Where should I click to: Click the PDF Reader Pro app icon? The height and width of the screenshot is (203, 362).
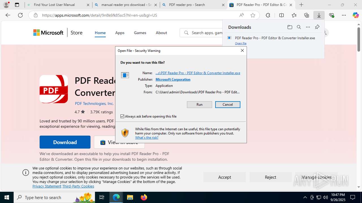click(54, 89)
